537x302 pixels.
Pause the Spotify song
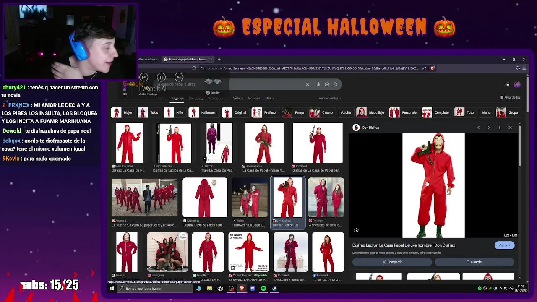(x=161, y=77)
